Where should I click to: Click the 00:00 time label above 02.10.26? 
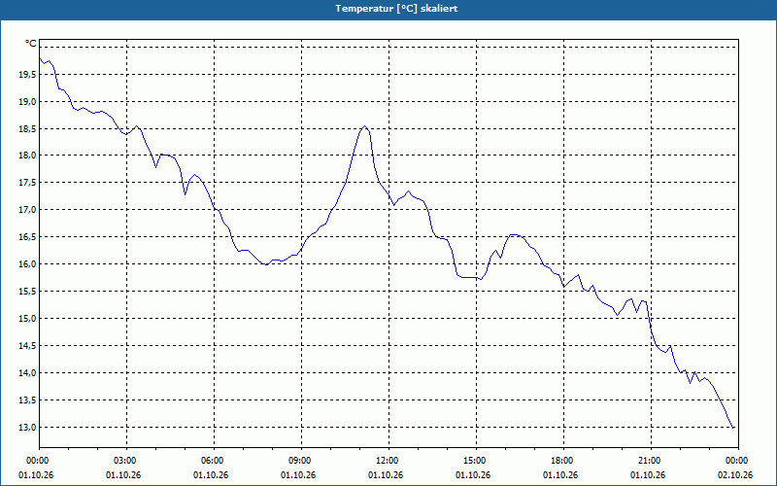tap(738, 461)
